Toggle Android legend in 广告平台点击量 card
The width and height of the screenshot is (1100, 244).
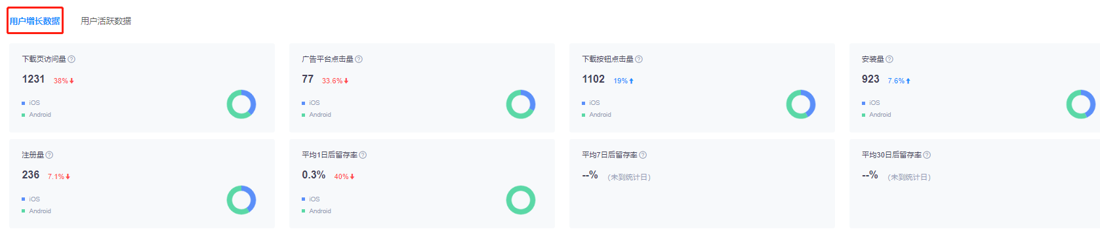(316, 115)
